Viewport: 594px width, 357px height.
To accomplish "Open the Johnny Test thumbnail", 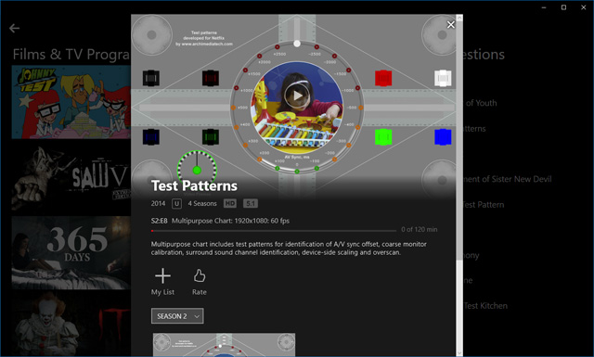I will pyautogui.click(x=71, y=102).
